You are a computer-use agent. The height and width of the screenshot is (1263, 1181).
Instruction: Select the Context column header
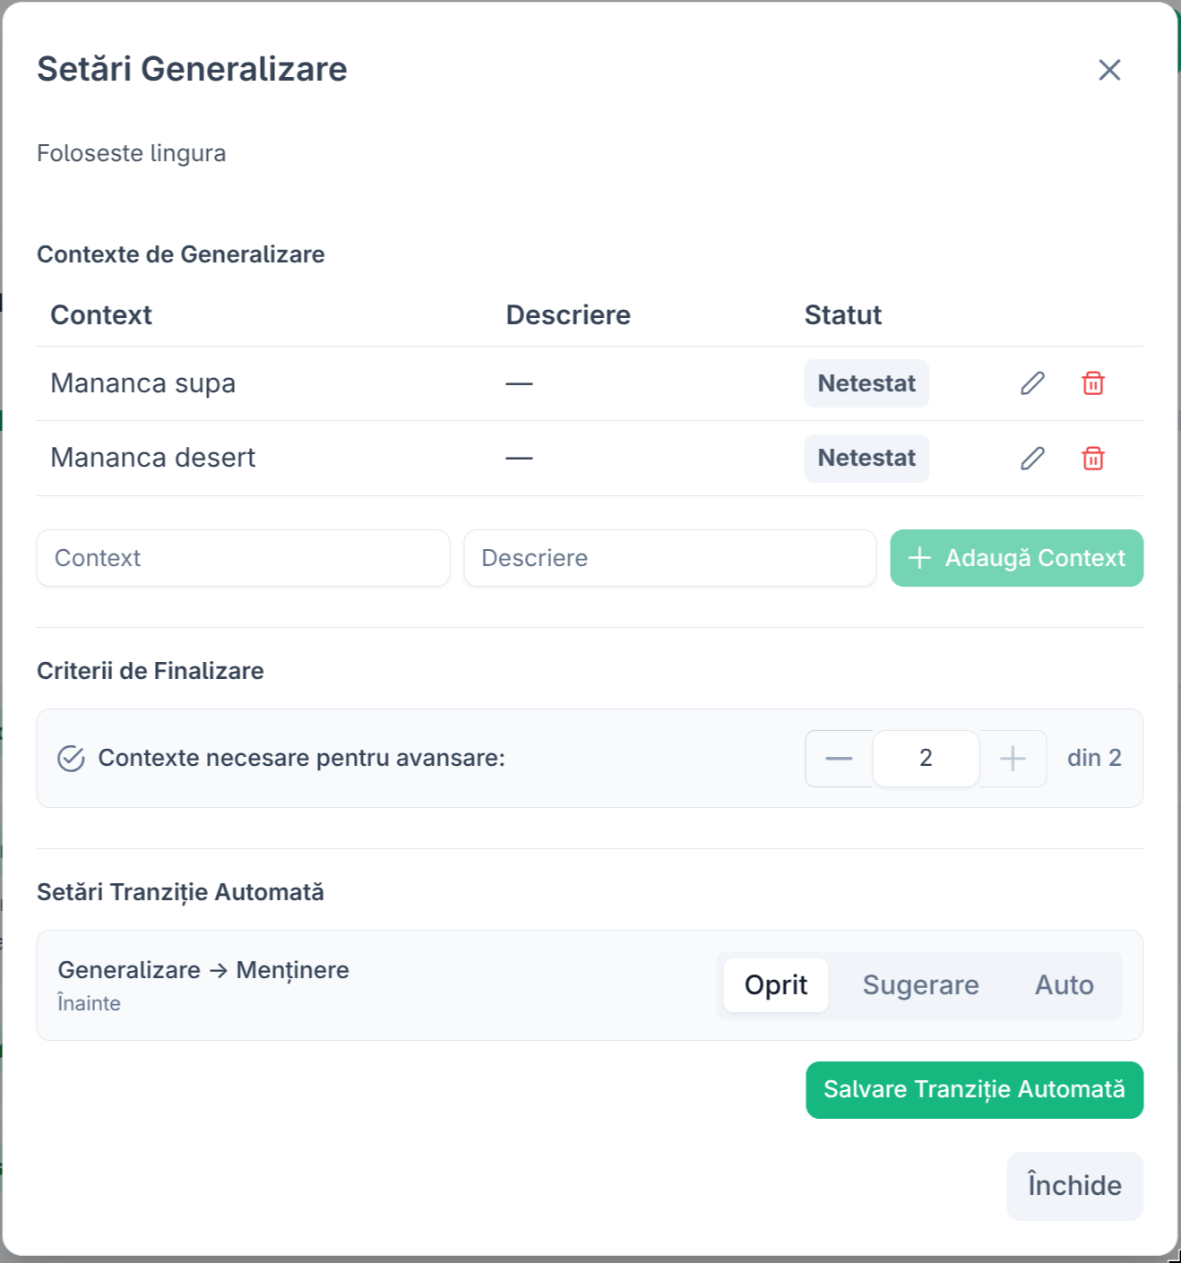pyautogui.click(x=100, y=314)
